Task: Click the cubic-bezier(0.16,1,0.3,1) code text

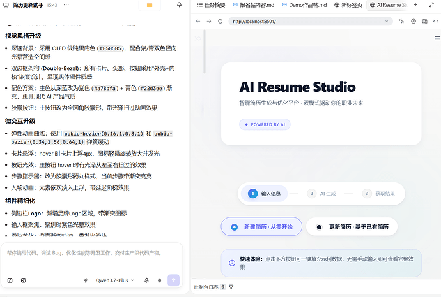Action: click(104, 134)
